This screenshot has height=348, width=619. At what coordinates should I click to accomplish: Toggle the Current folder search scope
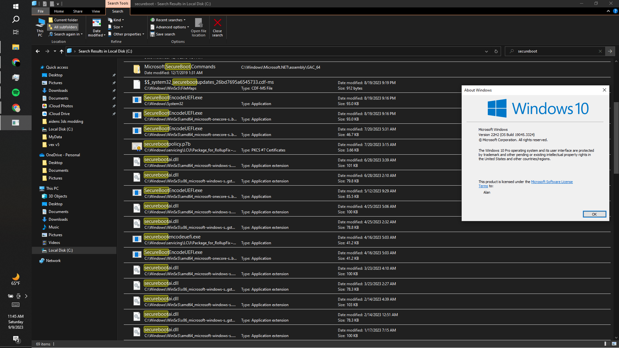tap(63, 20)
